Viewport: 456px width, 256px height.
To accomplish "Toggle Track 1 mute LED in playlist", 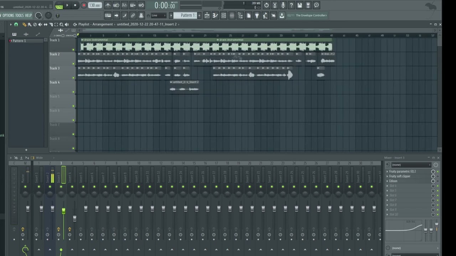I will (73, 50).
